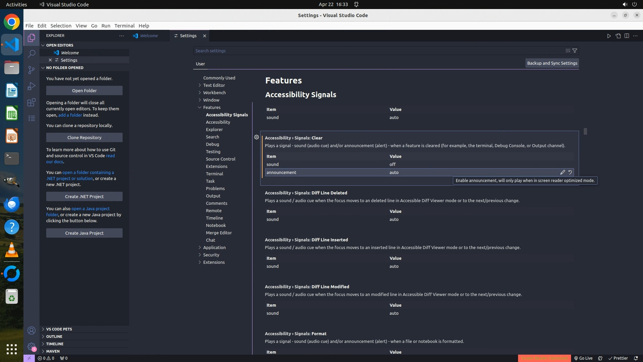Open Settings JSON file icon
This screenshot has height=362, width=643.
(x=618, y=36)
